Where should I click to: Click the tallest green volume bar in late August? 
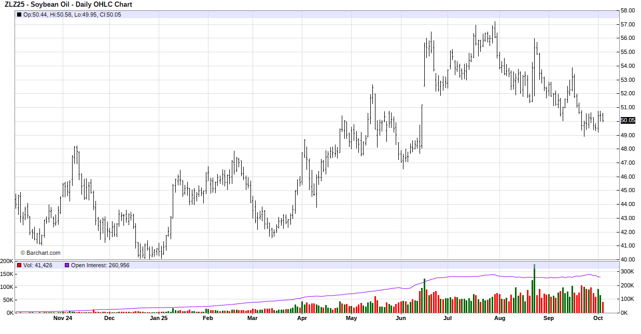click(x=534, y=290)
